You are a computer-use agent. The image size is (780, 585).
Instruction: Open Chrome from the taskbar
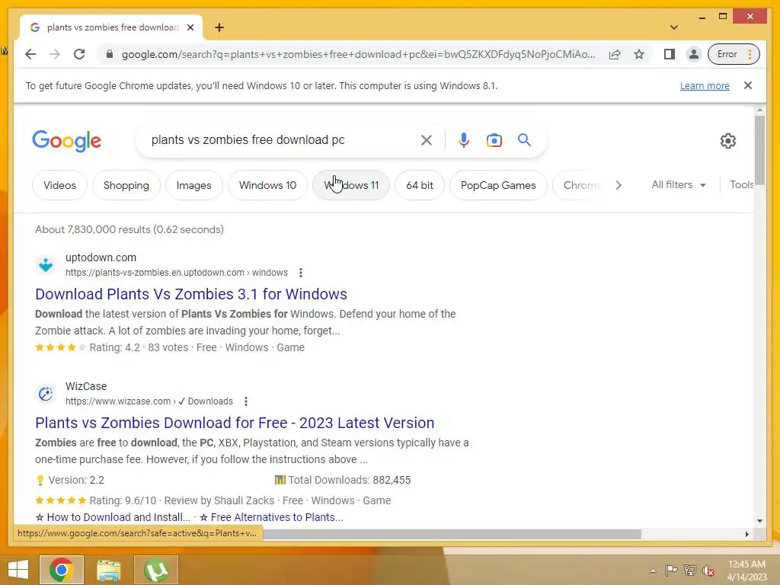(62, 570)
